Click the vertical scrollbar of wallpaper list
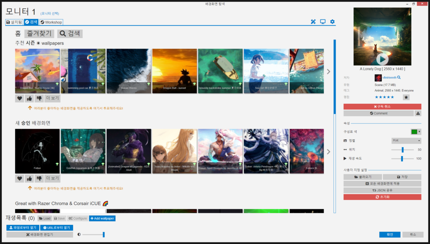Viewport: 430px width, 244px height. click(x=335, y=126)
